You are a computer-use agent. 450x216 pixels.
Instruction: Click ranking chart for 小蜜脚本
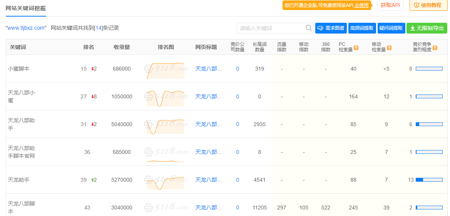tap(166, 70)
